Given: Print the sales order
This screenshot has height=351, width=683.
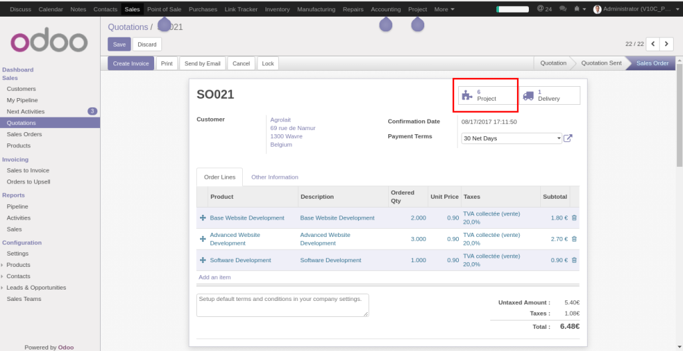Looking at the screenshot, I should (x=167, y=63).
